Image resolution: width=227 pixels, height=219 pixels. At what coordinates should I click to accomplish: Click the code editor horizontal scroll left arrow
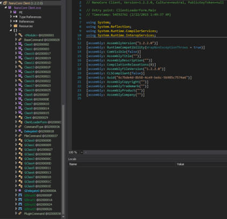(x=86, y=152)
